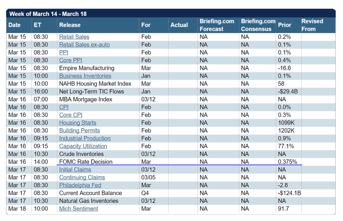The image size is (343, 221).
Task: Open the Mich Sentiment link
Action: [x=78, y=209]
